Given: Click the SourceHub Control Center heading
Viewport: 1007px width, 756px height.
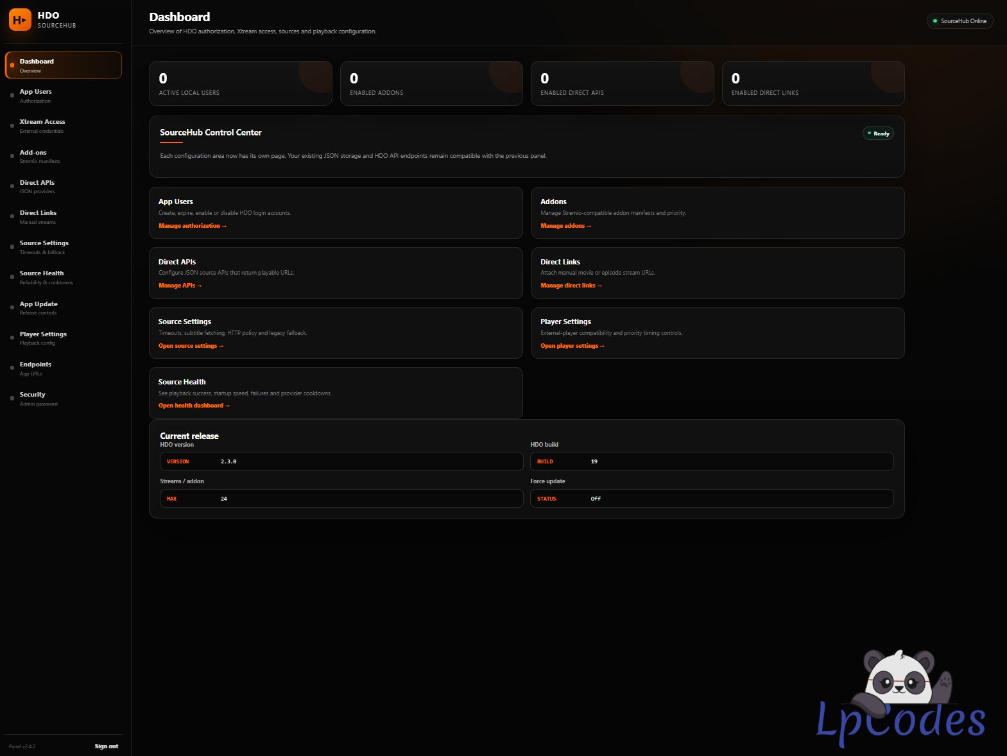Looking at the screenshot, I should pos(211,133).
